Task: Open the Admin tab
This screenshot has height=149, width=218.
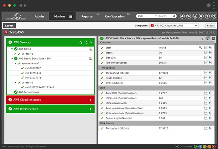Action: pyautogui.click(x=39, y=16)
